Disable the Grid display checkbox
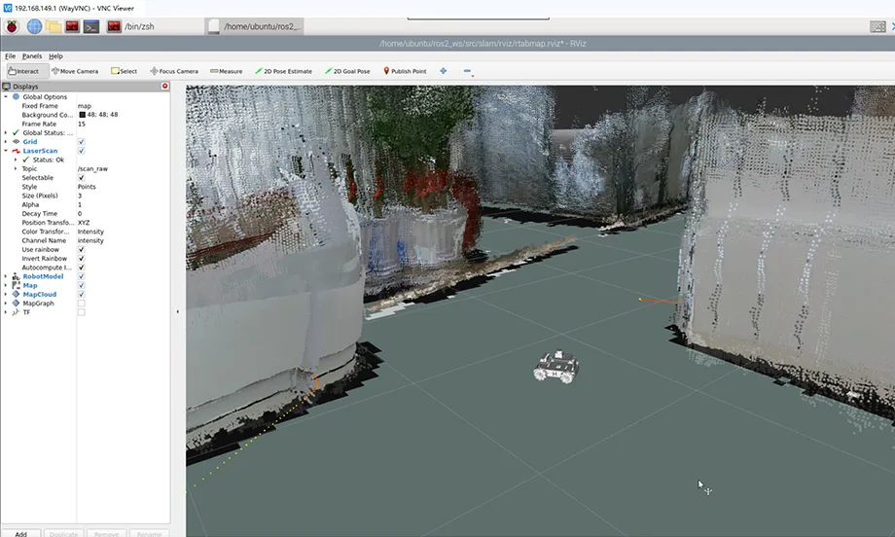The height and width of the screenshot is (537, 895). pos(81,141)
